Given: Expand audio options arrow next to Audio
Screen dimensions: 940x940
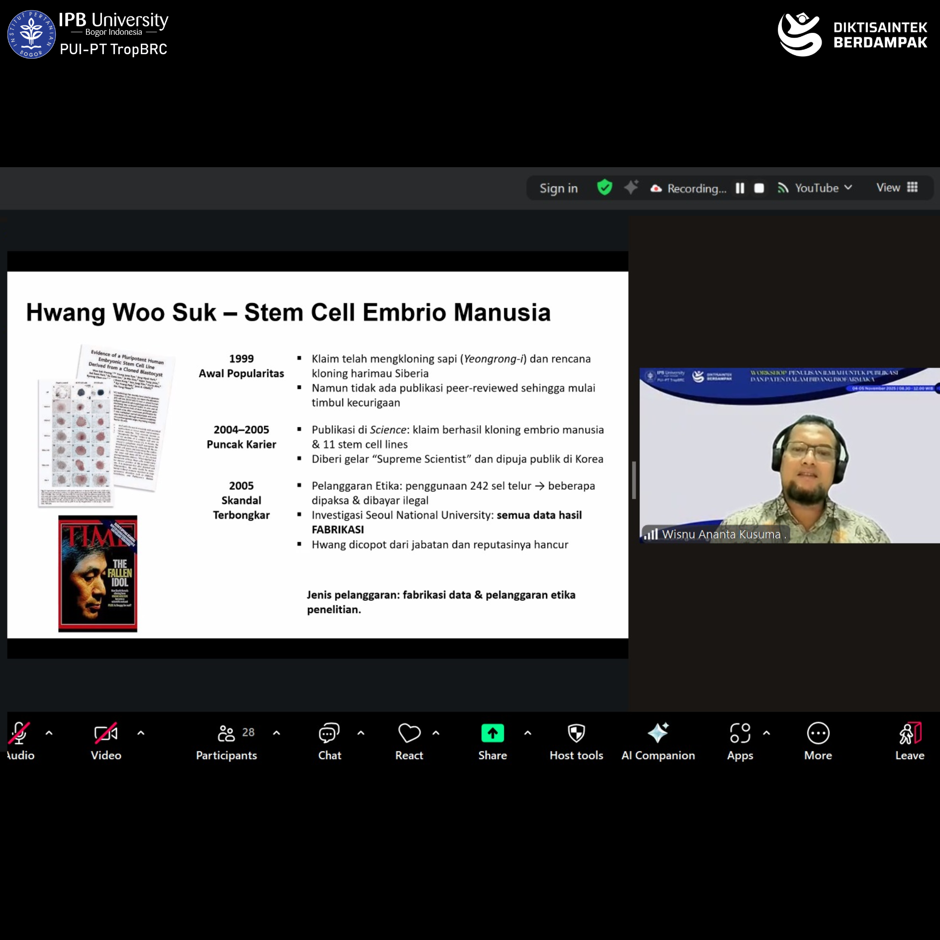Looking at the screenshot, I should tap(49, 733).
